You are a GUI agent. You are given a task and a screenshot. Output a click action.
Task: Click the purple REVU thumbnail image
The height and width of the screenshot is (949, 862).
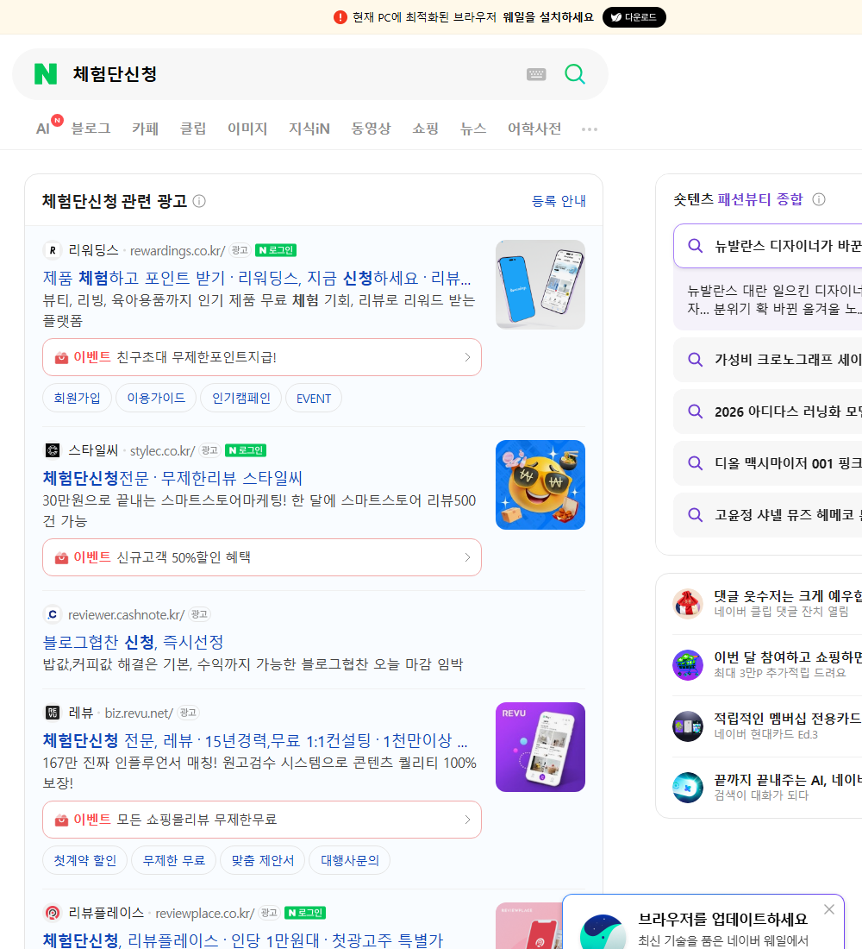pyautogui.click(x=540, y=747)
